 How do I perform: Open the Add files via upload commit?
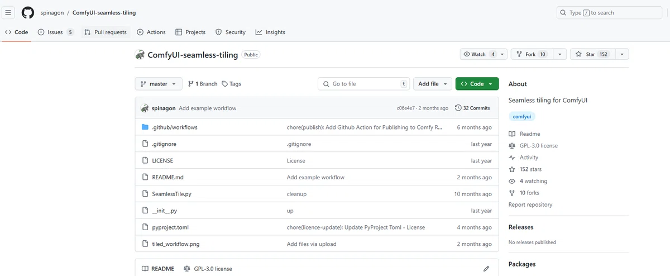[x=312, y=244]
